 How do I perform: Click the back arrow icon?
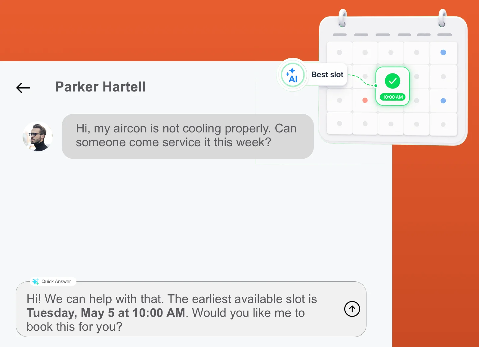23,88
